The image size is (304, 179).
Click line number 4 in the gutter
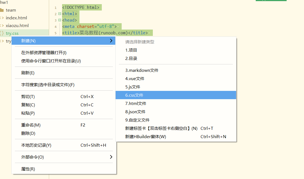(x=55, y=27)
